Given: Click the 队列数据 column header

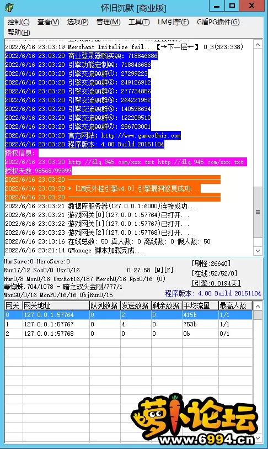Looking at the screenshot, I should tap(105, 305).
